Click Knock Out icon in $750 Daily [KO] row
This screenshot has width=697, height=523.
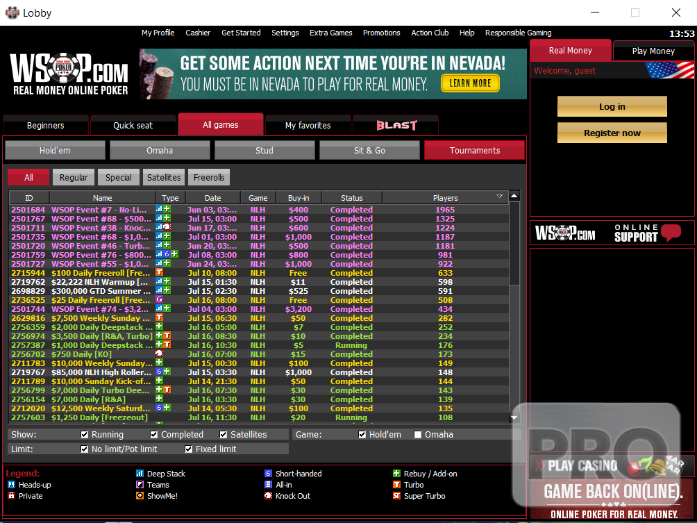159,354
